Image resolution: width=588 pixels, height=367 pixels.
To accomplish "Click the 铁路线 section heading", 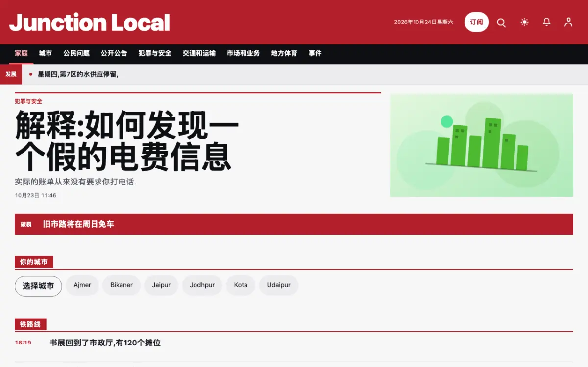I will (x=30, y=324).
